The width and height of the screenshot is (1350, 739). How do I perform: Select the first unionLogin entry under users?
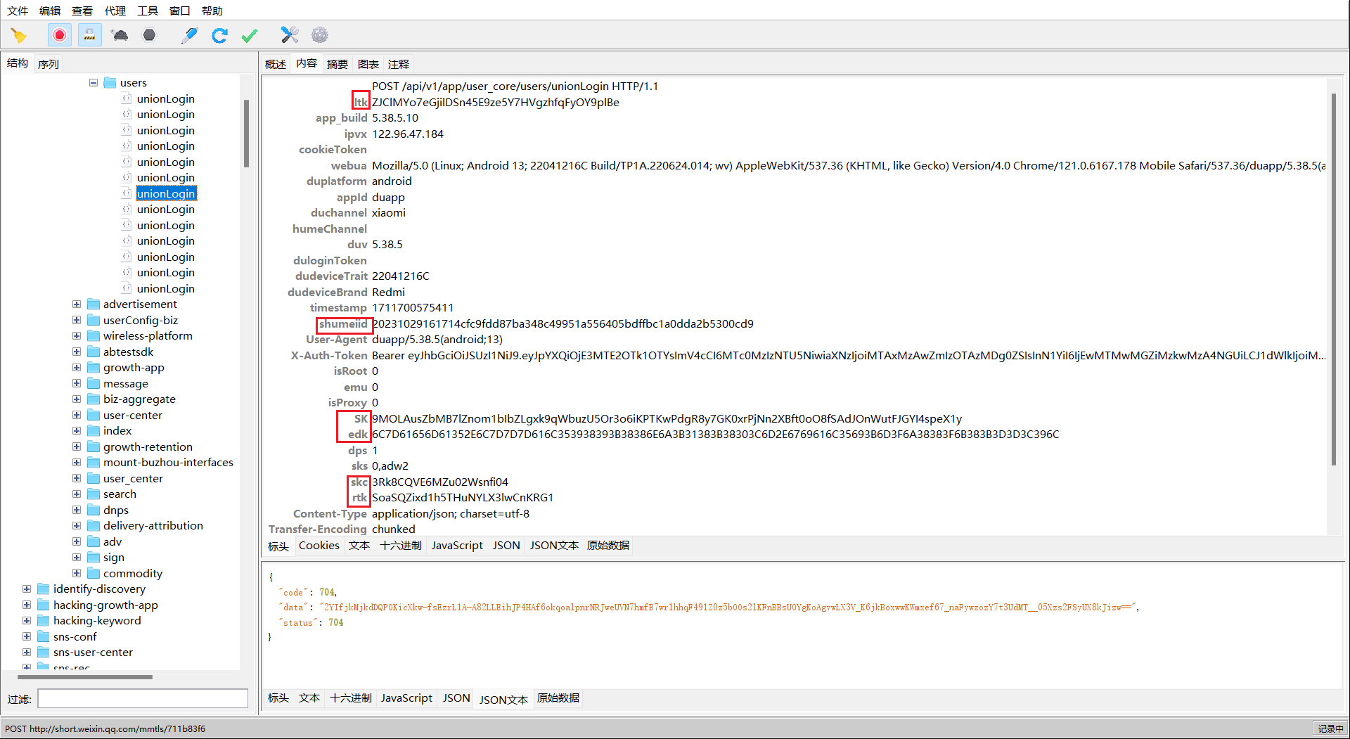166,99
